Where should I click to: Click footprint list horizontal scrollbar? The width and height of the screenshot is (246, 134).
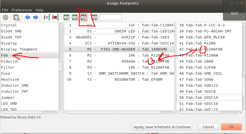[200, 112]
